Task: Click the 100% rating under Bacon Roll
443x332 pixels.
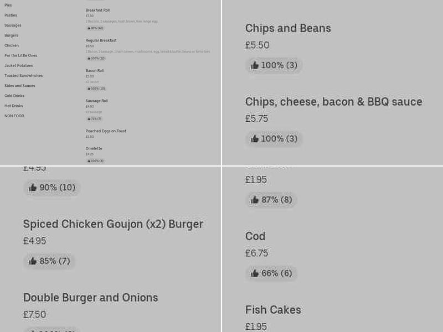Action: click(x=95, y=88)
